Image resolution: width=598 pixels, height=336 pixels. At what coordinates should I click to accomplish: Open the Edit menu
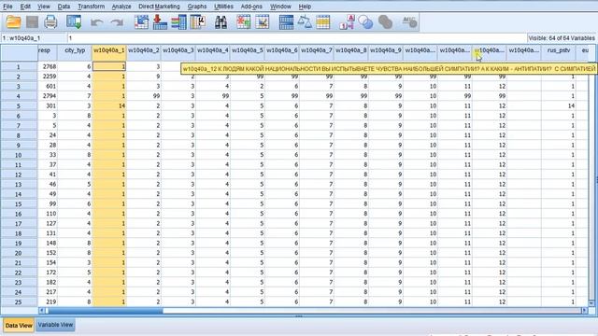point(25,7)
